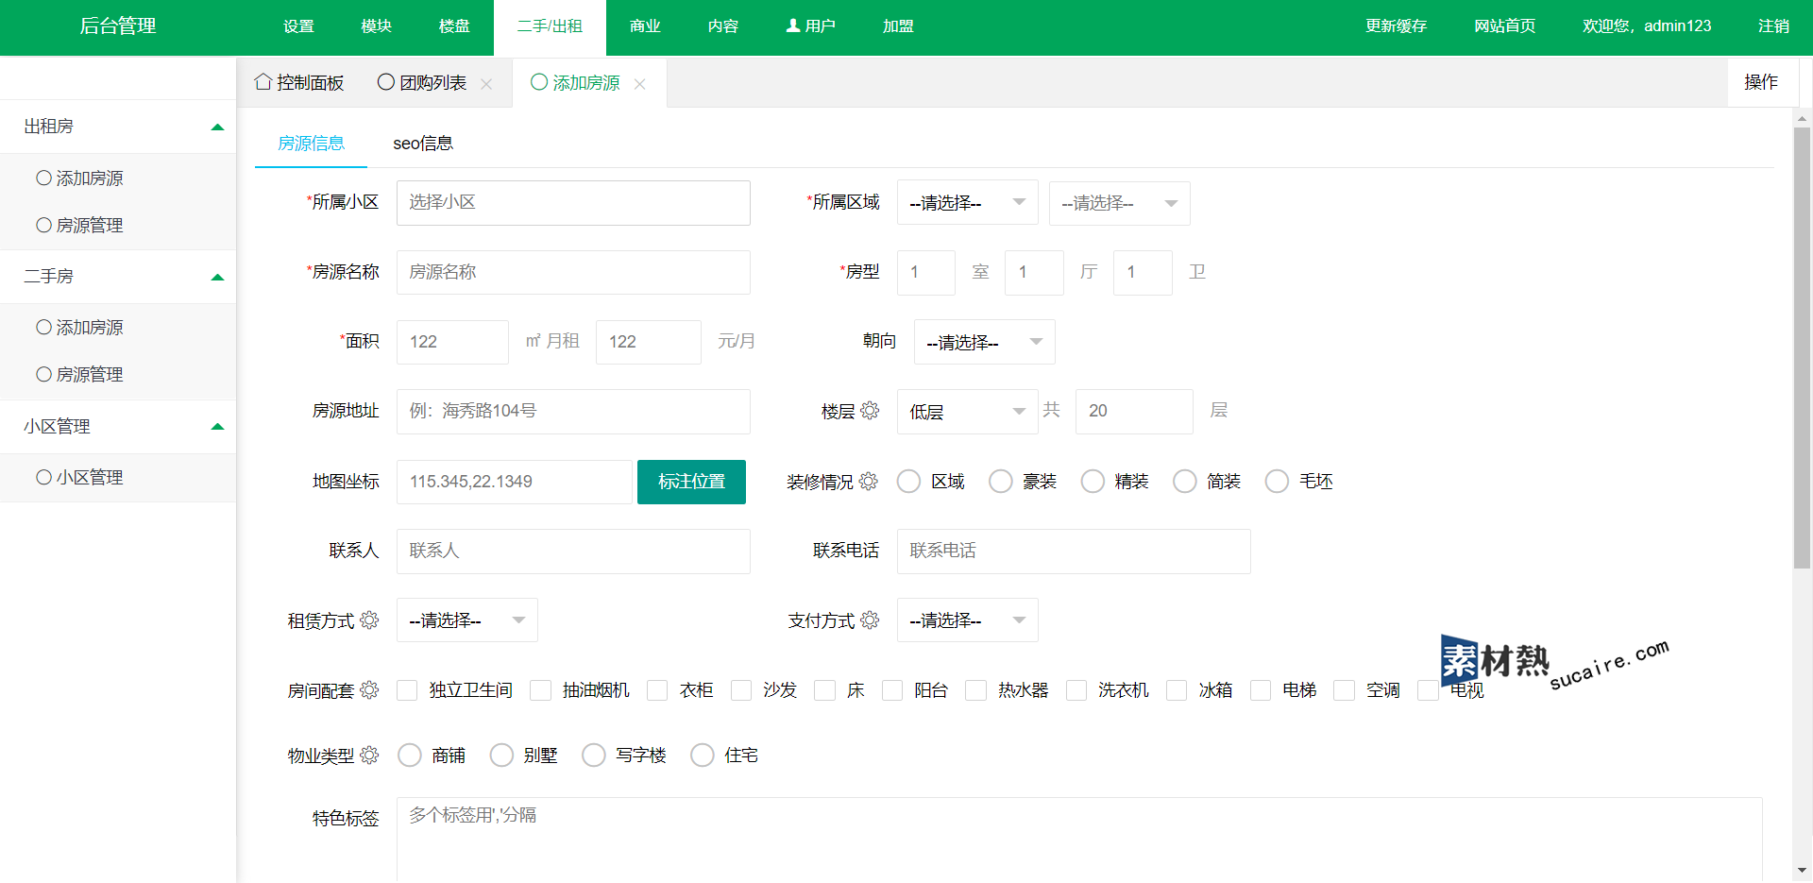Click the vertical page scrollbar
Viewport: 1813px width, 883px height.
click(1802, 349)
